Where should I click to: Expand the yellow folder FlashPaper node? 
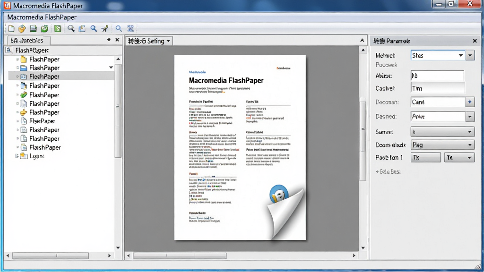point(17,59)
